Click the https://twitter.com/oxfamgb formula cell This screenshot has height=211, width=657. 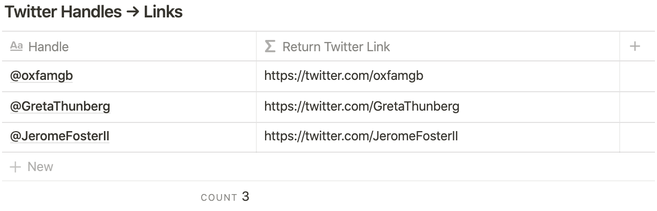[438, 76]
